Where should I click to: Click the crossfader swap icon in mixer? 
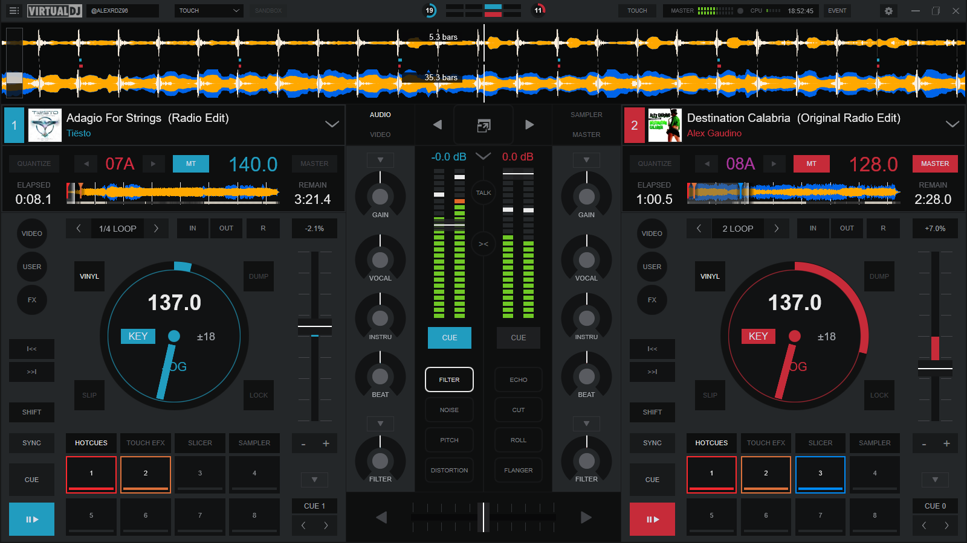[483, 244]
